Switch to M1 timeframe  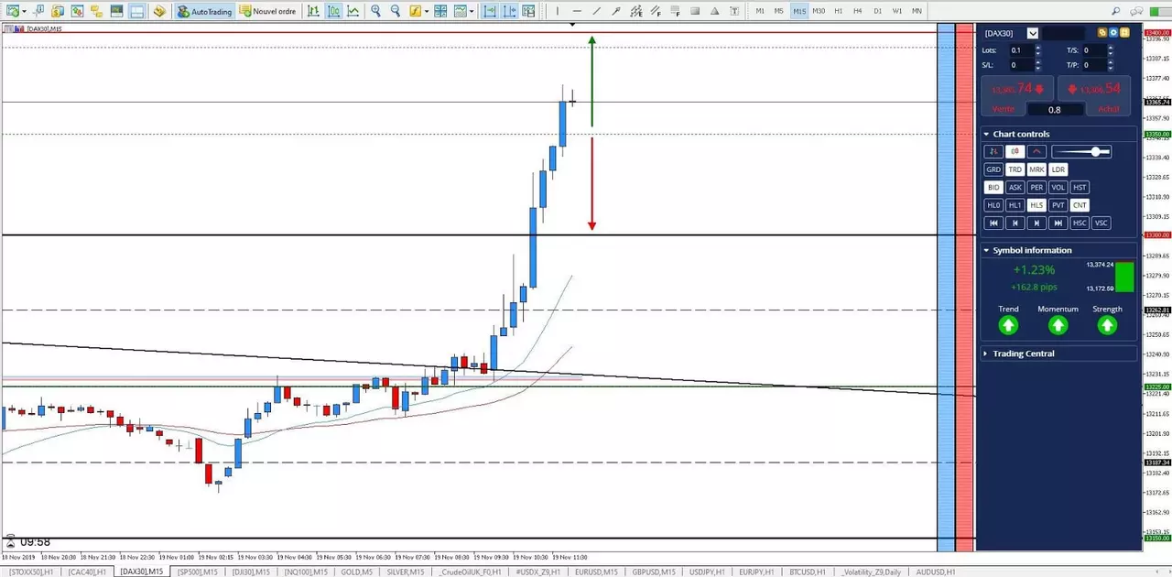[x=760, y=11]
